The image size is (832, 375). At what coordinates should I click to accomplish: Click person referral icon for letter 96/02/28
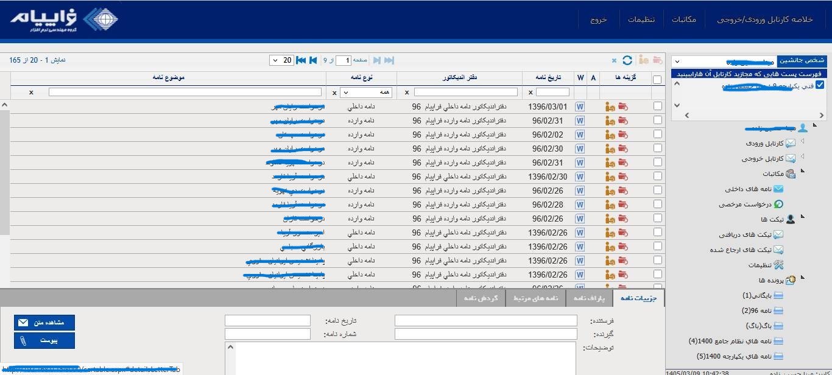coord(610,205)
